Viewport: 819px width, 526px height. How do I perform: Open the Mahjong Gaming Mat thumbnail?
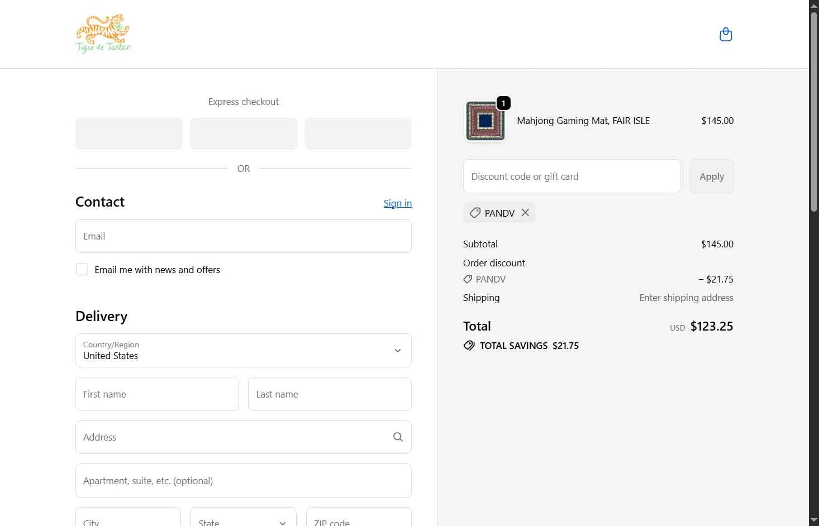[485, 121]
